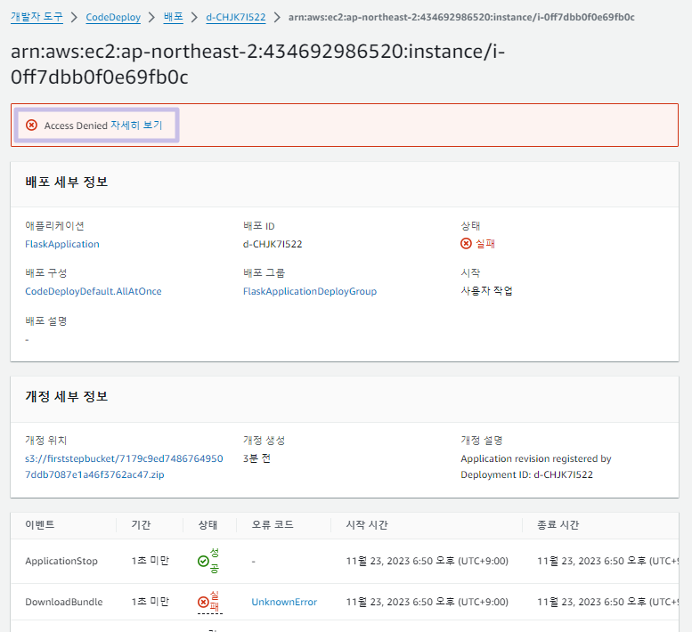
Task: Click the green success icon for ApplicationStop
Action: [x=203, y=561]
